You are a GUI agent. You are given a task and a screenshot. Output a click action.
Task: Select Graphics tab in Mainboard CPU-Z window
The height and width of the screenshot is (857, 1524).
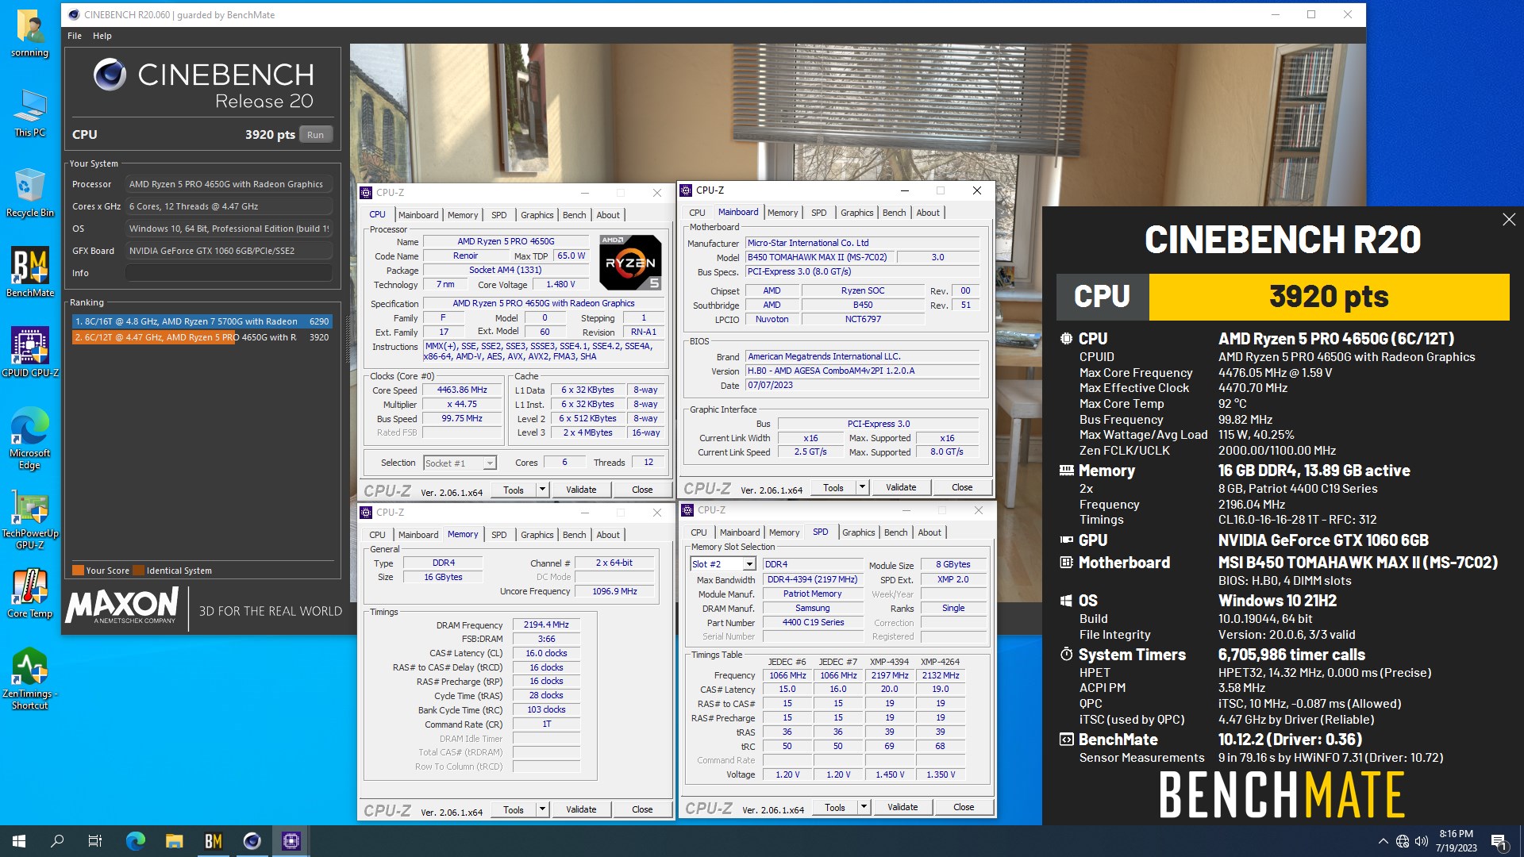857,213
